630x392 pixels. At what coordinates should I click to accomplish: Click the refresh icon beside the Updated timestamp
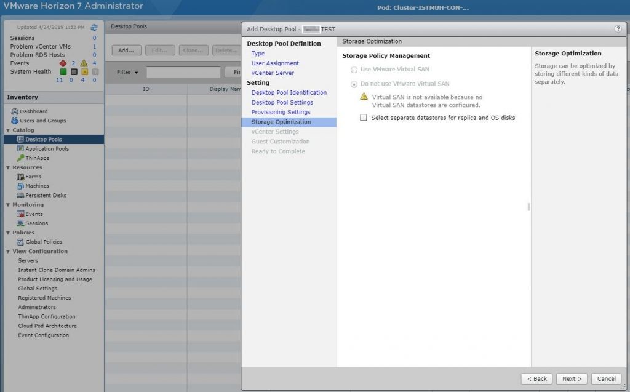(94, 27)
